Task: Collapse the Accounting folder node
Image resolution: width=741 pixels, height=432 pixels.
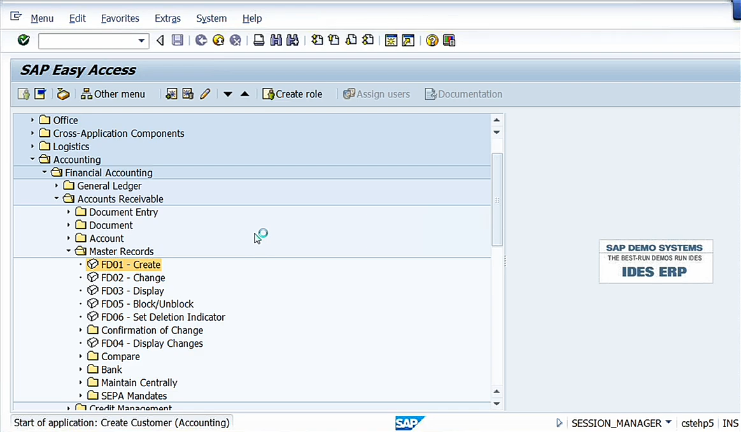Action: tap(32, 159)
